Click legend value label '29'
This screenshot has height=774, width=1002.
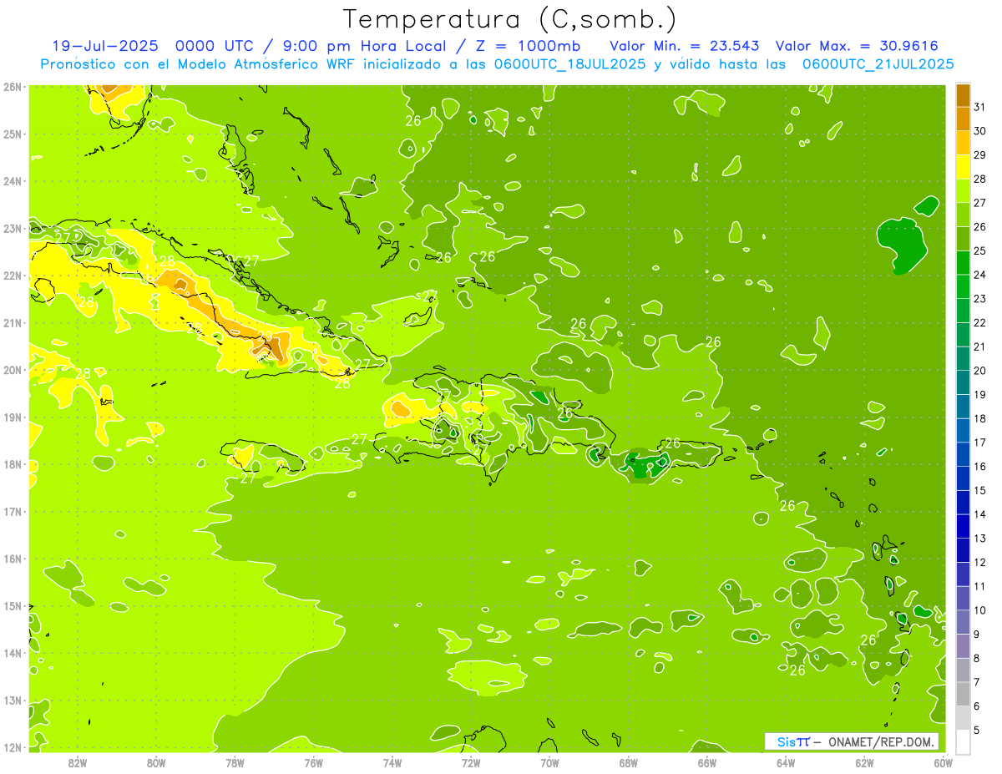pyautogui.click(x=979, y=155)
